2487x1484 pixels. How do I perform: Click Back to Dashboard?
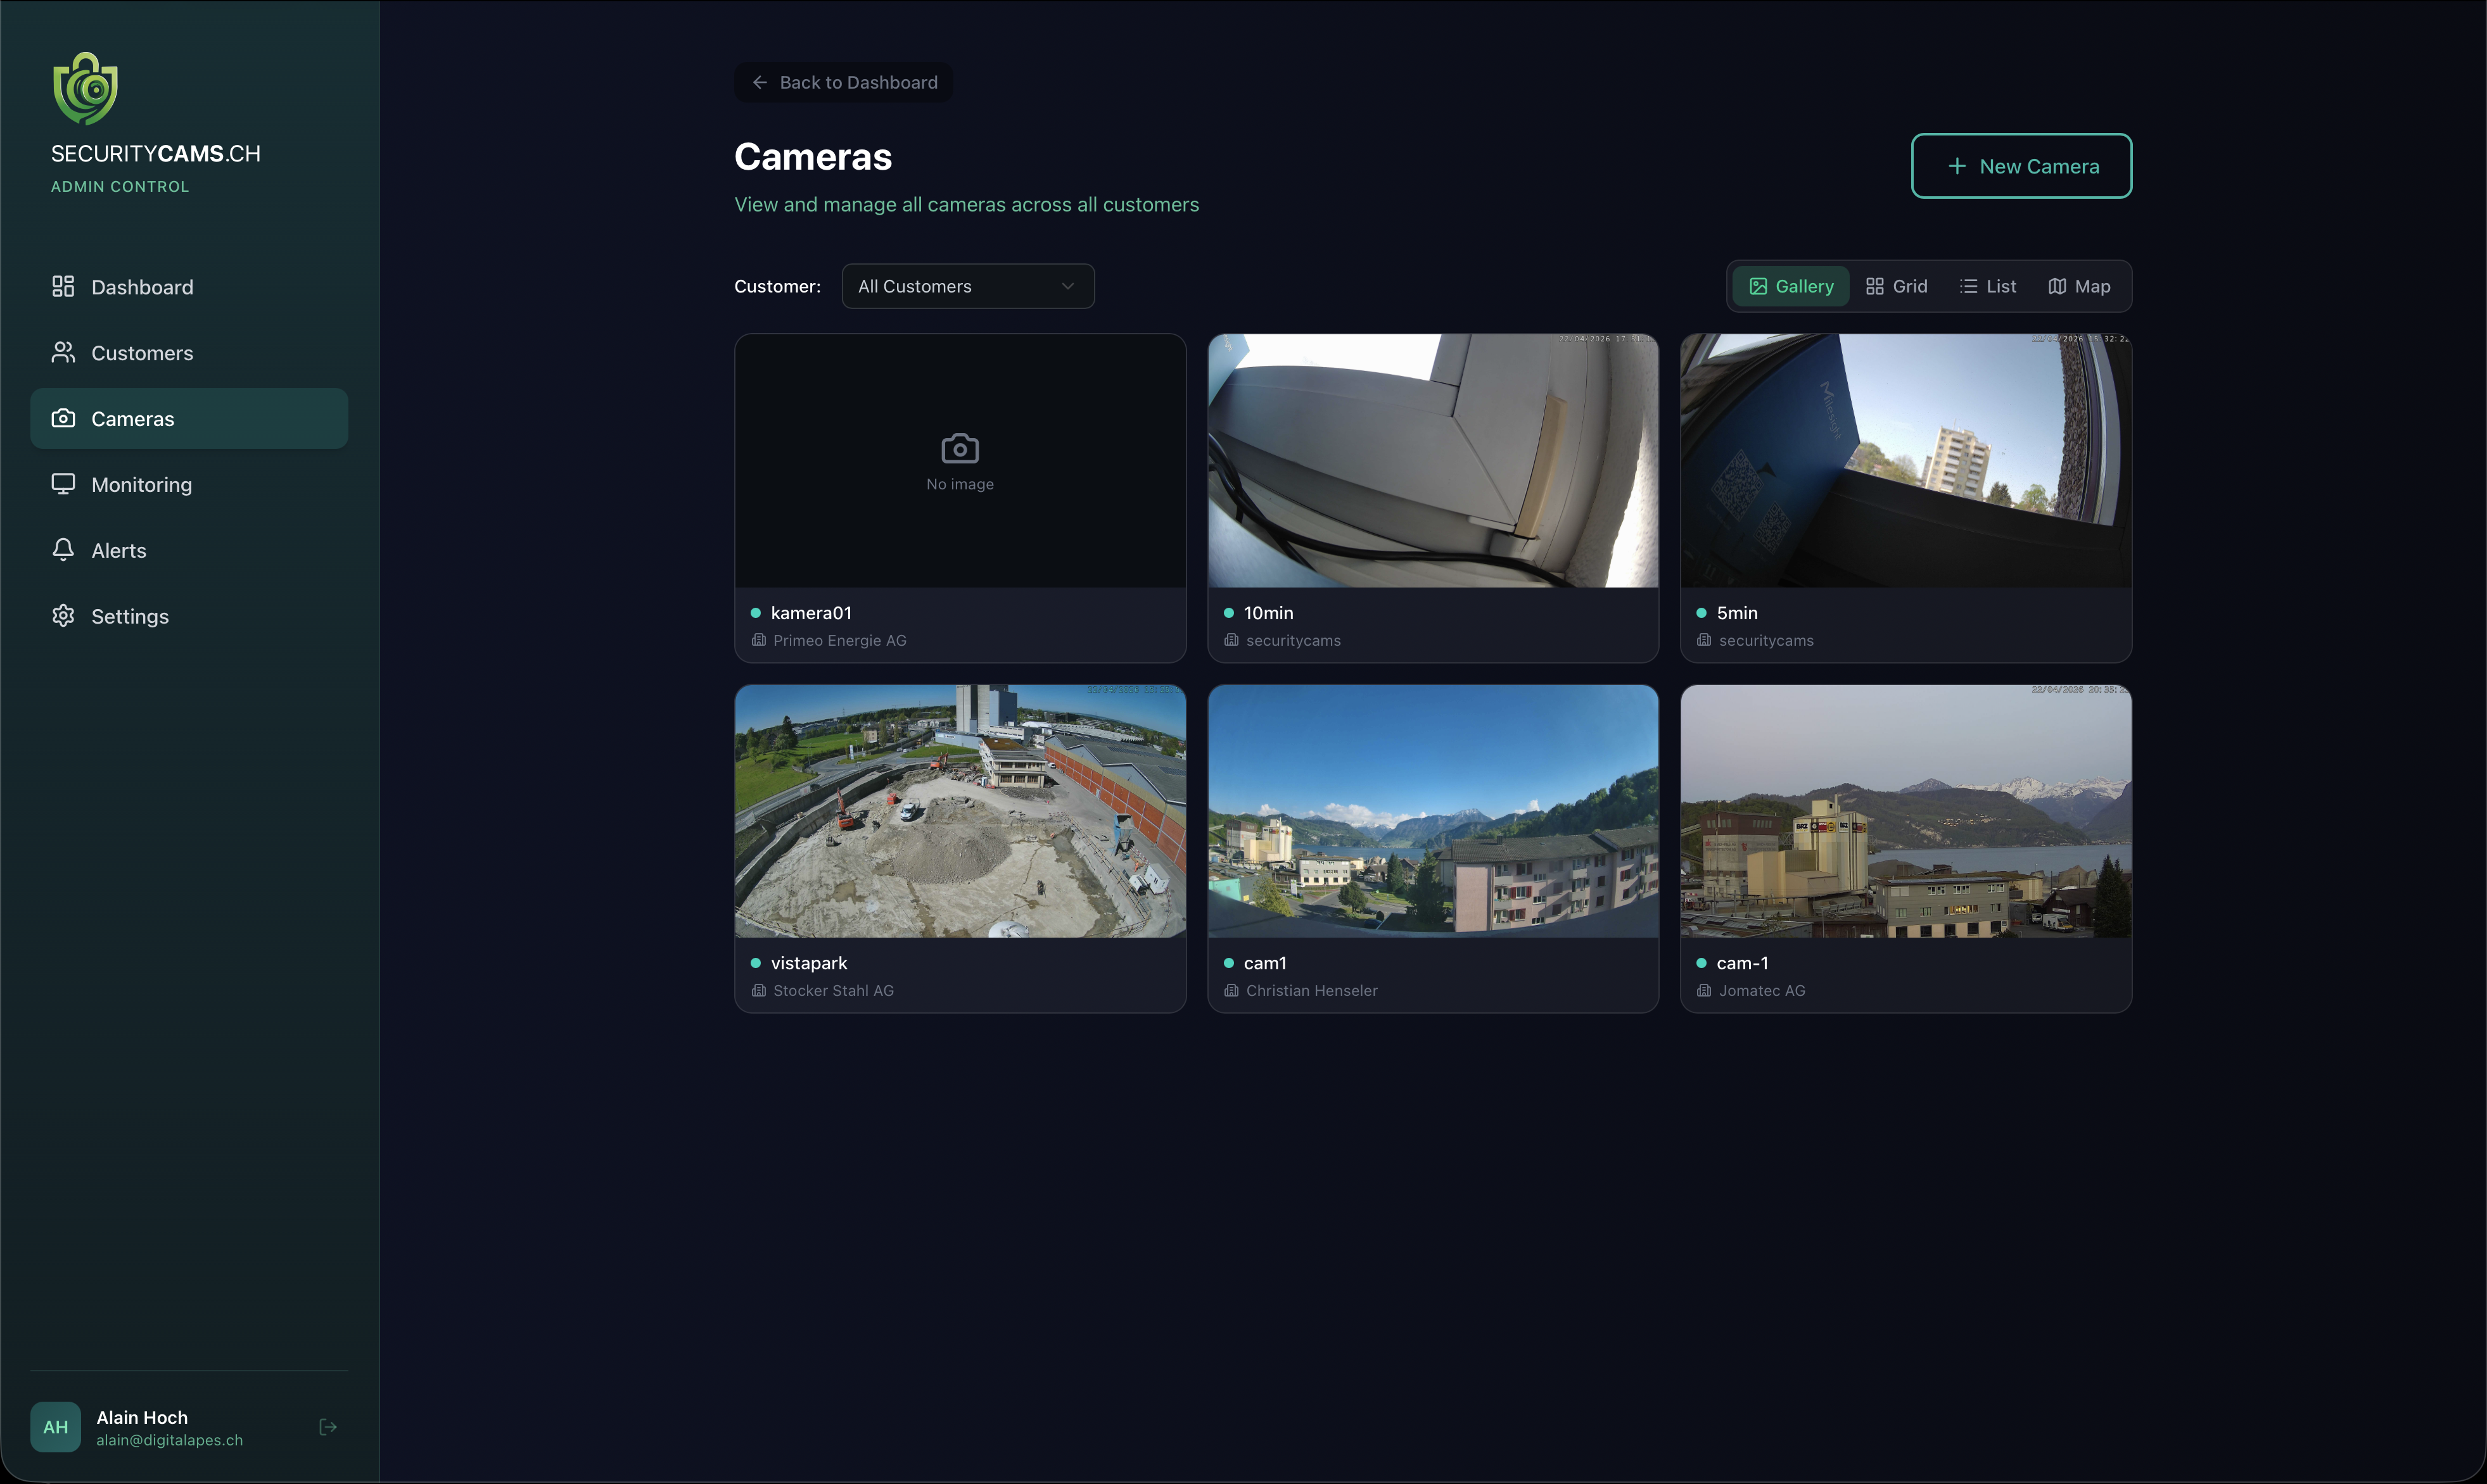point(843,82)
